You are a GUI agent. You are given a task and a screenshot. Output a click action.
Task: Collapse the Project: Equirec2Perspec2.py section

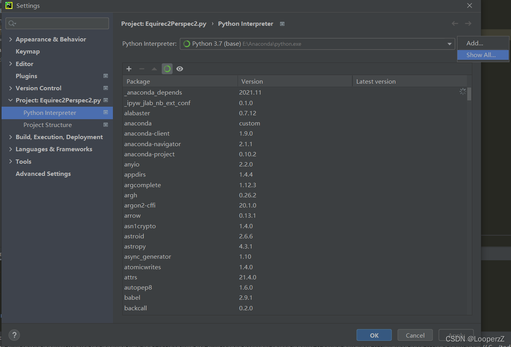[x=11, y=100]
